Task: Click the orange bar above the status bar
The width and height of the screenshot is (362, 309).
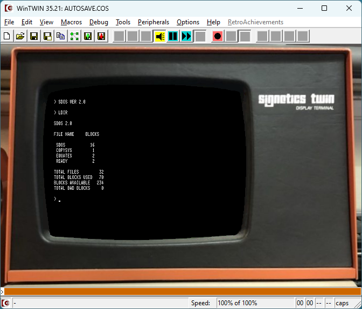Action: (x=181, y=291)
